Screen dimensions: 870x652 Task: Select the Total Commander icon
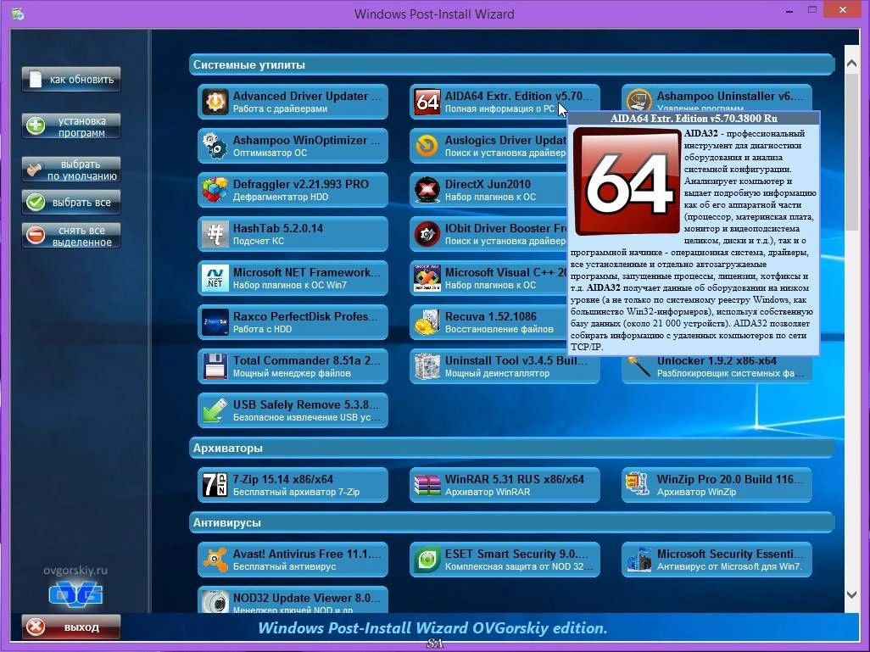(215, 366)
